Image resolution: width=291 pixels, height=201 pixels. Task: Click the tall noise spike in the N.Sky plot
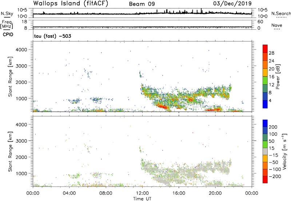201,11
